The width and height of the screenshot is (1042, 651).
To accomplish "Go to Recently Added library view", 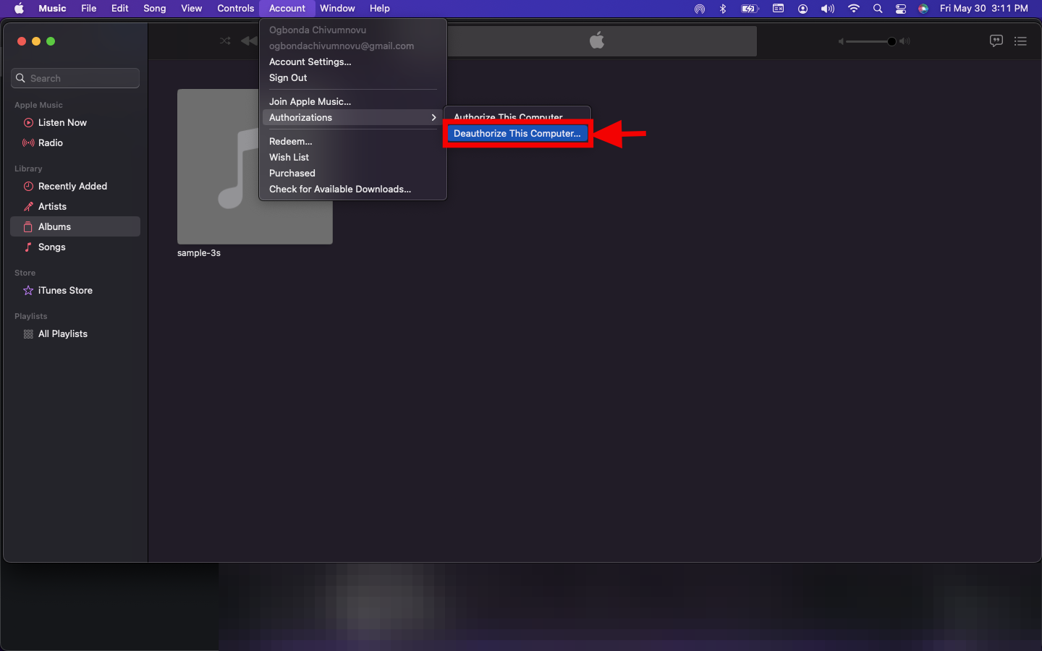I will click(72, 187).
